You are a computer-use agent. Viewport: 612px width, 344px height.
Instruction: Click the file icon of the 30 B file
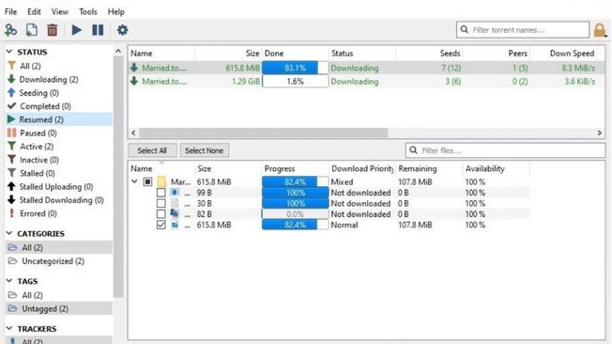(175, 203)
